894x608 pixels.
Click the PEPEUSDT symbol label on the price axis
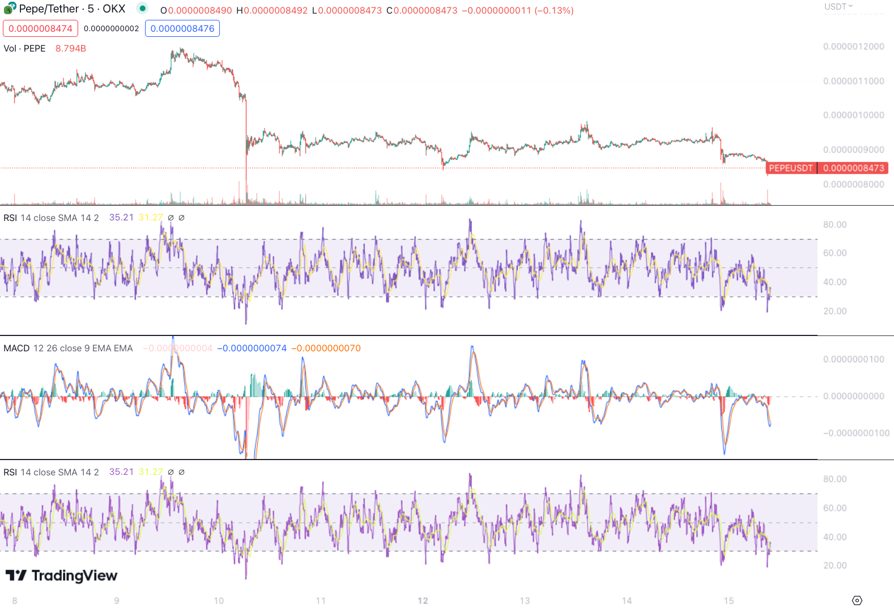pyautogui.click(x=791, y=168)
